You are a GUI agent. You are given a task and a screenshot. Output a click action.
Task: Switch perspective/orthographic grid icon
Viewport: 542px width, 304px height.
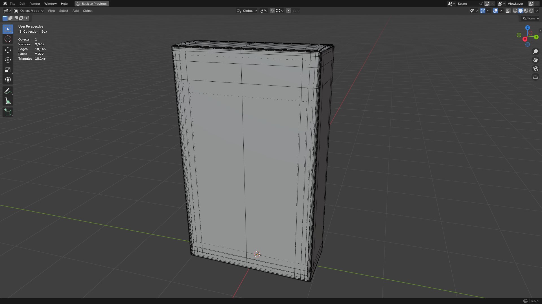click(536, 77)
